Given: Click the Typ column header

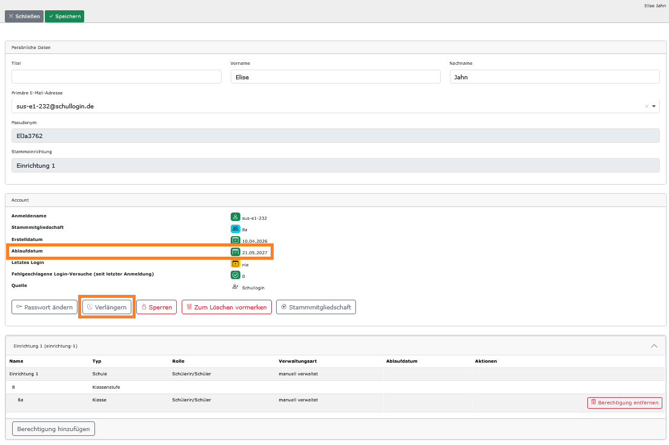Looking at the screenshot, I should (x=97, y=361).
